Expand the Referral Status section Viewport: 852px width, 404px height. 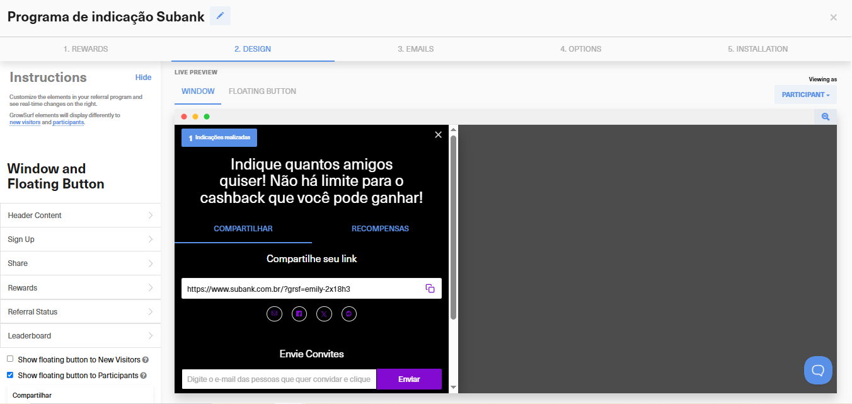tap(81, 312)
